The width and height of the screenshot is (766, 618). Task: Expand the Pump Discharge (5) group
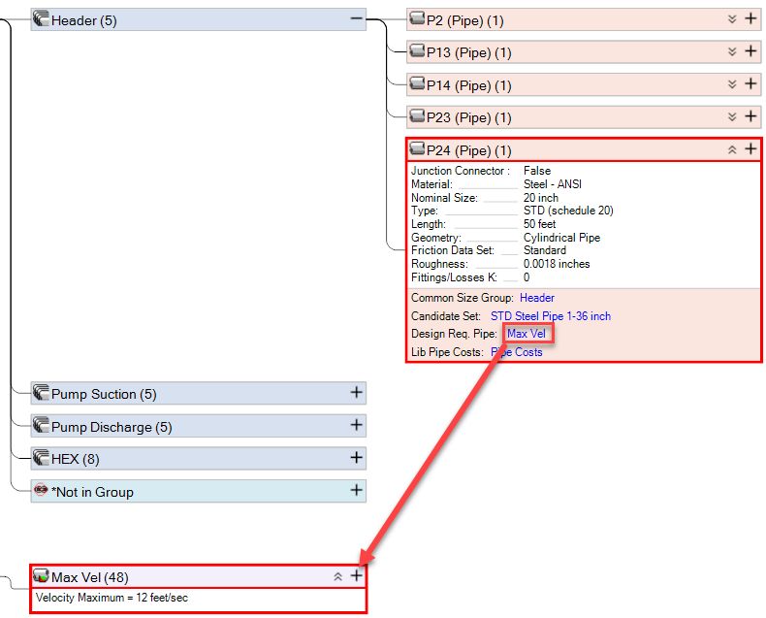pos(357,425)
